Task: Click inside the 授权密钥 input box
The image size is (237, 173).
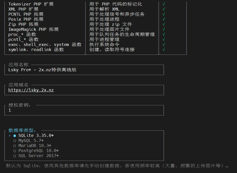Action: click(84, 110)
